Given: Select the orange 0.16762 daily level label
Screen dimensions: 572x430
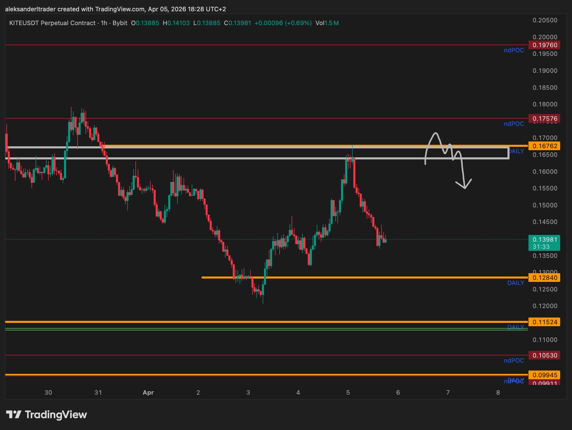Looking at the screenshot, I should pos(544,146).
